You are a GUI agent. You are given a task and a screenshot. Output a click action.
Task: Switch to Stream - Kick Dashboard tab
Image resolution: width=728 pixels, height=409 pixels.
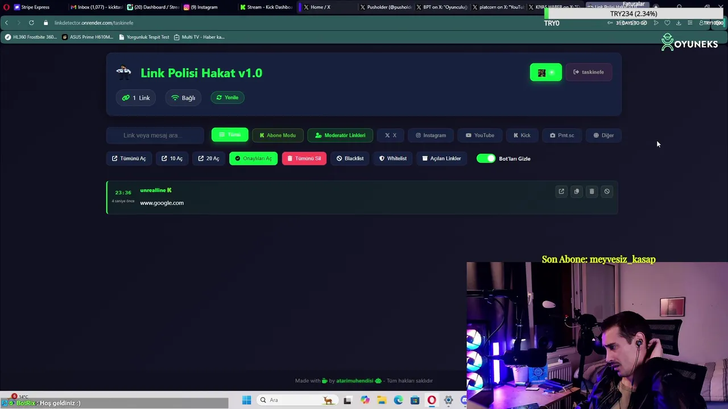266,7
